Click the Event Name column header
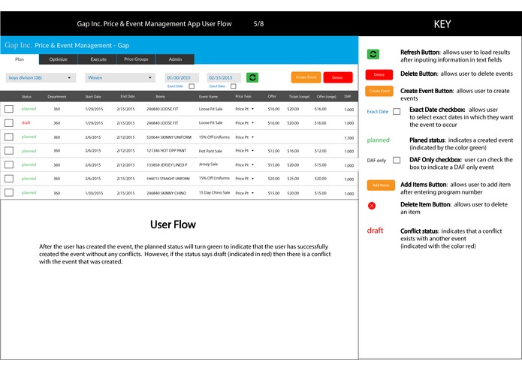The image size is (522, 371). 208,96
